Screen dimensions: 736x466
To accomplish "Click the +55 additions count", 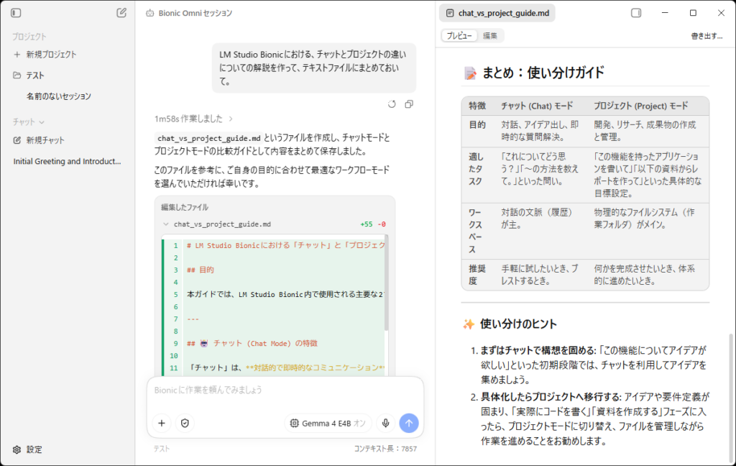I will tap(366, 224).
